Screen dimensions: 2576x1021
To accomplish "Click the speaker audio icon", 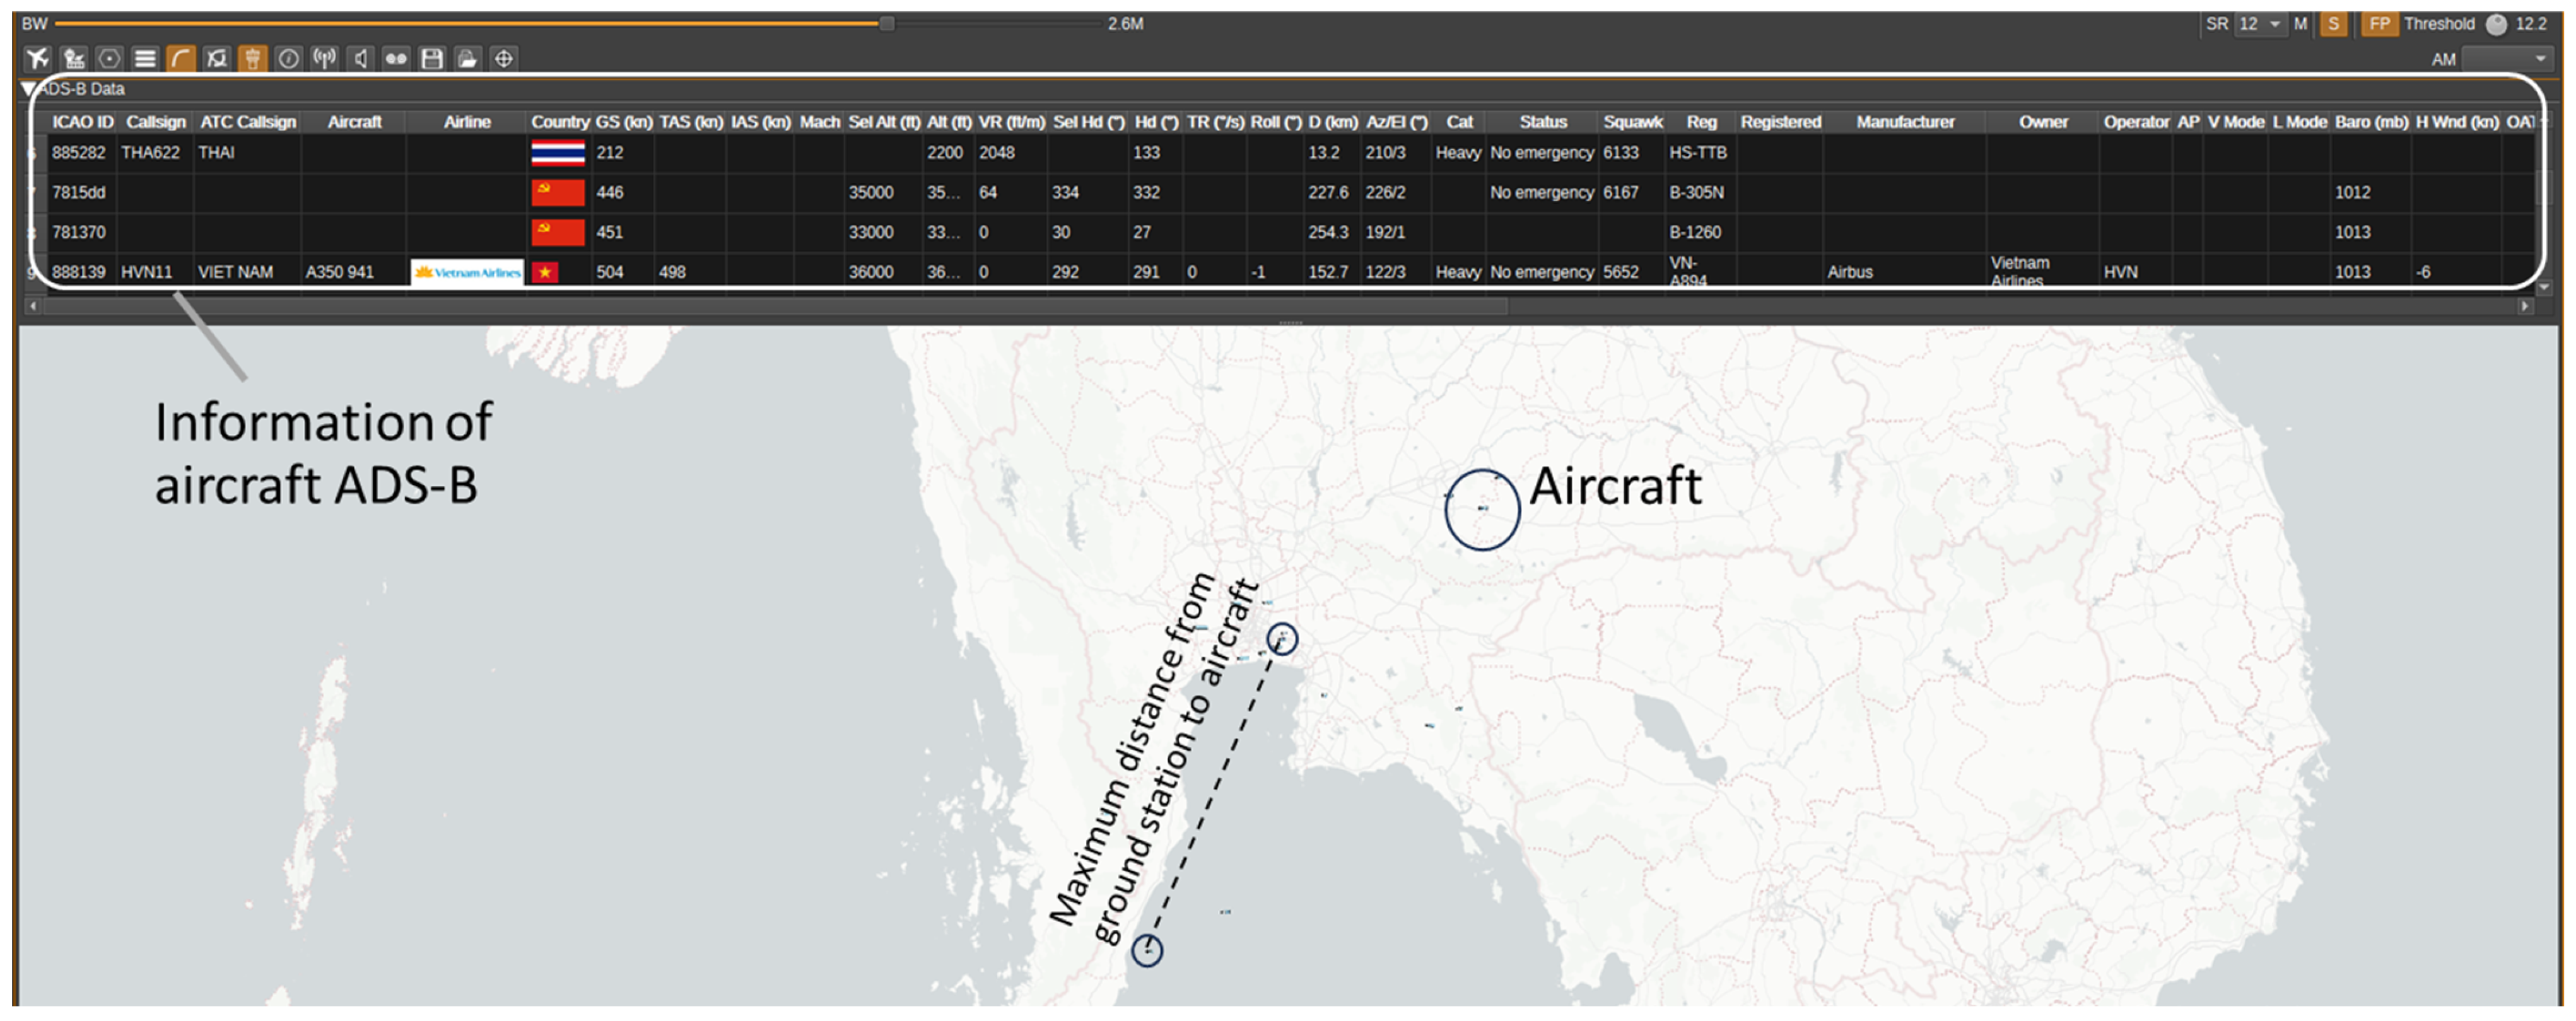I will click(x=360, y=59).
